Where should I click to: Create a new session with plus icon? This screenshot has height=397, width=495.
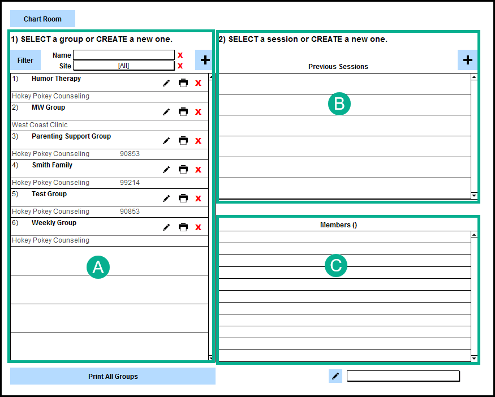pos(467,60)
